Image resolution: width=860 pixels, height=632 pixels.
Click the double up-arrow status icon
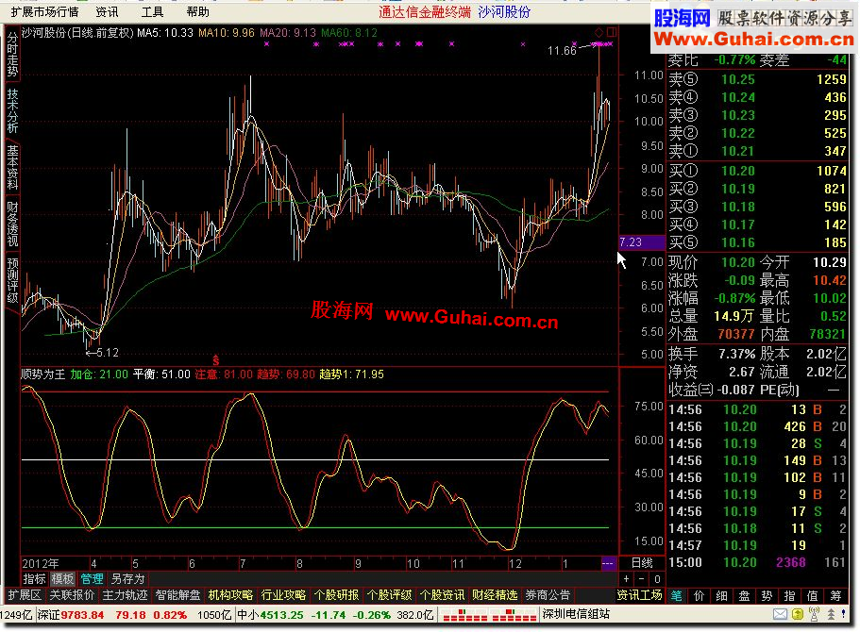[831, 614]
